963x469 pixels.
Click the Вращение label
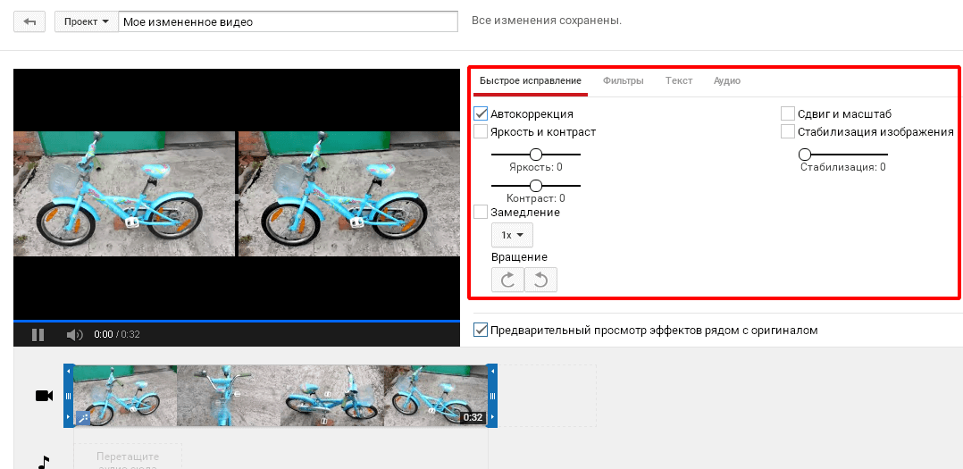(519, 256)
